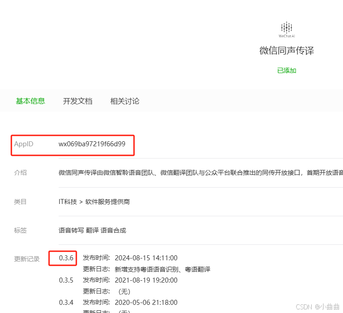This screenshot has width=343, height=313.
Task: Click the 更新记录 label
Action: tap(27, 259)
